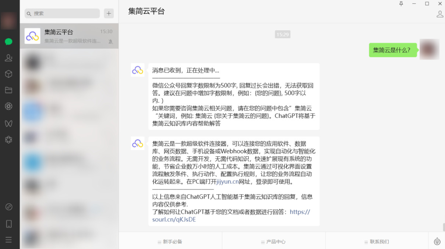
Task: Open the 联系我们 menu
Action: (377, 242)
